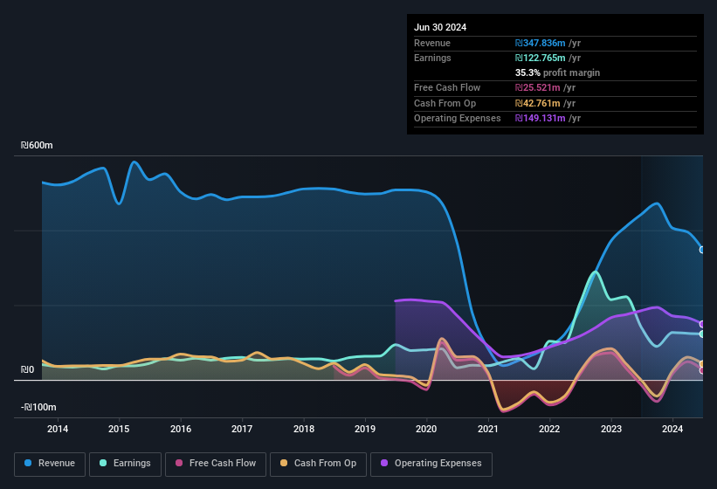This screenshot has height=489, width=717.
Task: Click the 2017 x-axis label
Action: click(242, 429)
